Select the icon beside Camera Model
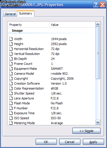Viewport: 107px width, 148px height. tap(11, 74)
